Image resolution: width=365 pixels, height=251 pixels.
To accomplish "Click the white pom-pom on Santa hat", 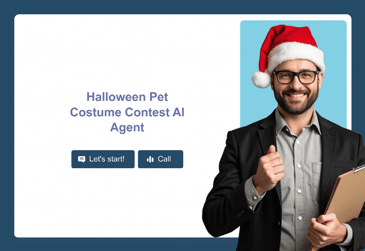I will [x=261, y=80].
